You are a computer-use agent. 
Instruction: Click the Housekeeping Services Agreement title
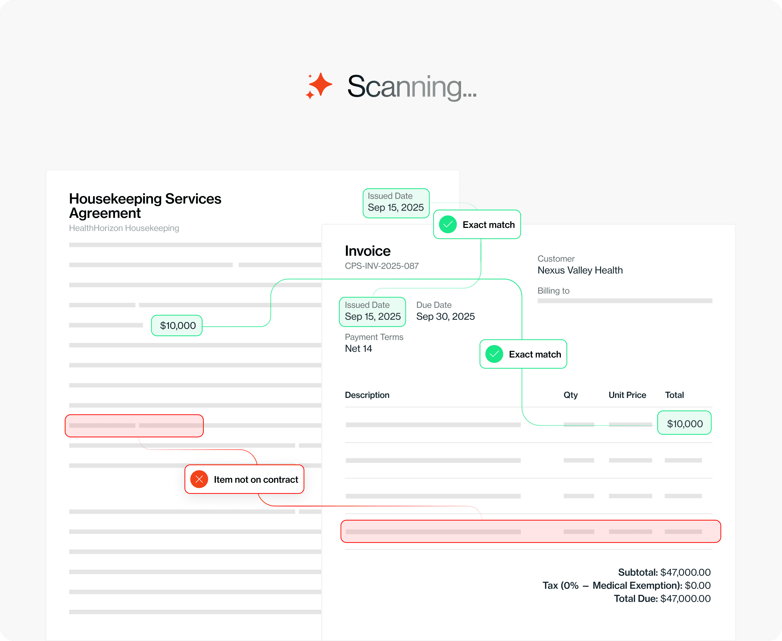145,206
